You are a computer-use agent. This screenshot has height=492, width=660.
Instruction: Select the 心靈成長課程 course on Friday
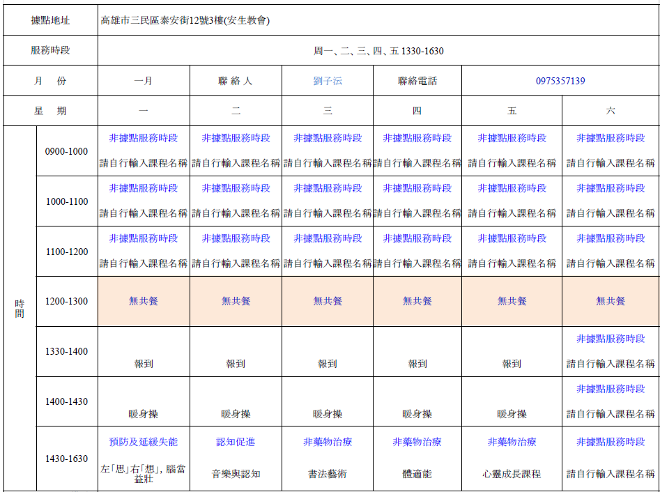(x=512, y=474)
